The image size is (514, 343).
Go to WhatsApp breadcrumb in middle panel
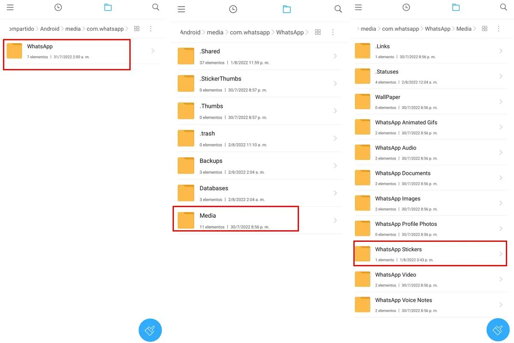pyautogui.click(x=290, y=32)
